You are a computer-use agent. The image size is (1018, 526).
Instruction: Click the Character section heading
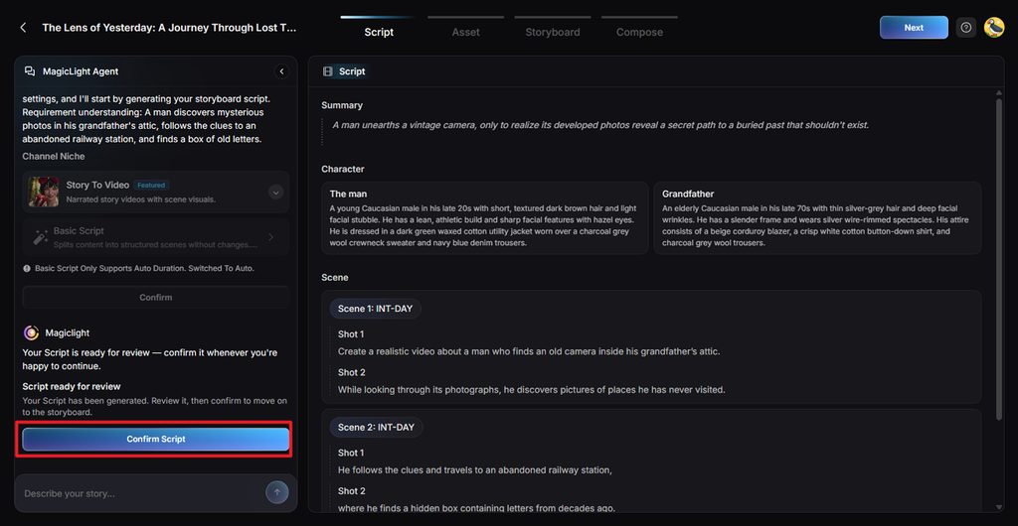click(343, 169)
